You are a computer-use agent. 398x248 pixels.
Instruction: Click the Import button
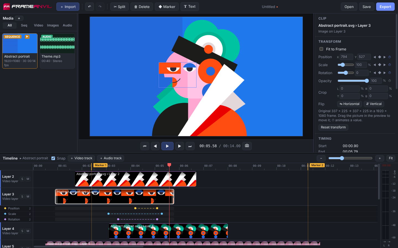tap(68, 7)
